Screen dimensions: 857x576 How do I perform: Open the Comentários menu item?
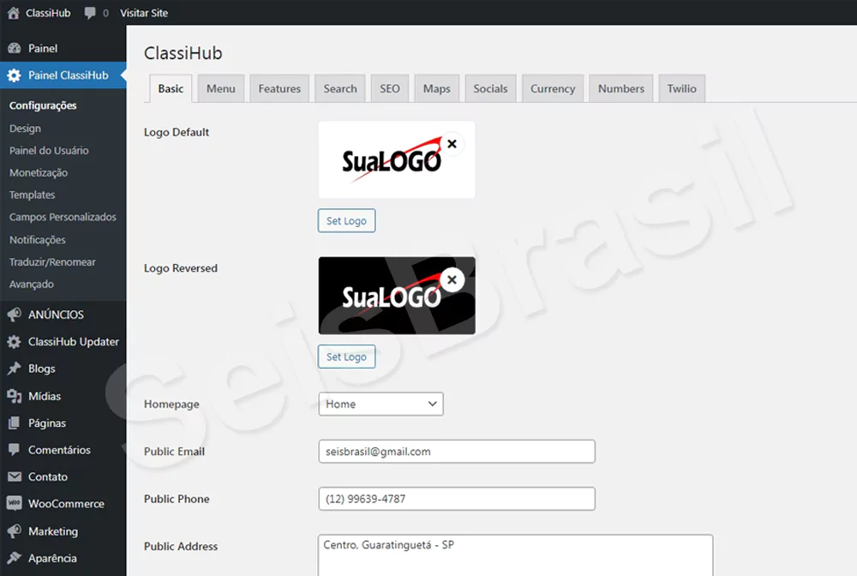(x=60, y=450)
